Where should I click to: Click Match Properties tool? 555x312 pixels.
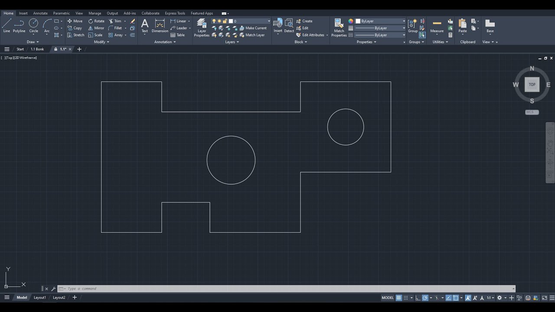[x=339, y=28]
